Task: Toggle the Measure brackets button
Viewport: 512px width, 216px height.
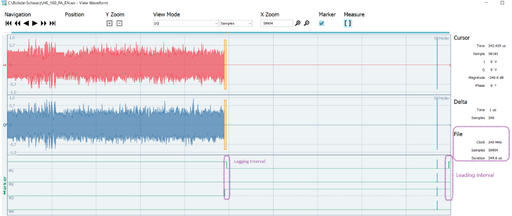Action: (348, 23)
